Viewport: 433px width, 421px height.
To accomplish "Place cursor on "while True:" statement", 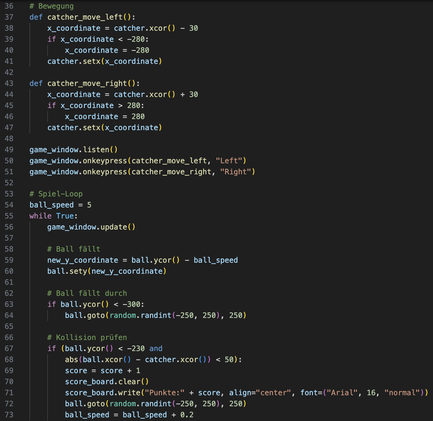I will tap(53, 216).
